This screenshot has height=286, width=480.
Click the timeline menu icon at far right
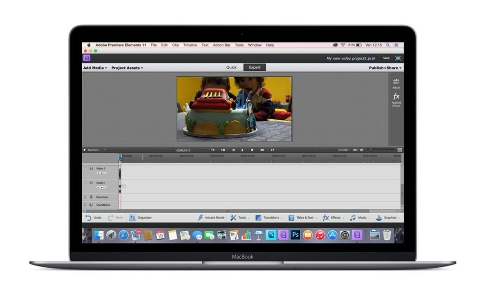400,150
